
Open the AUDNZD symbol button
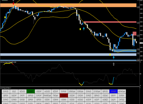105,100
